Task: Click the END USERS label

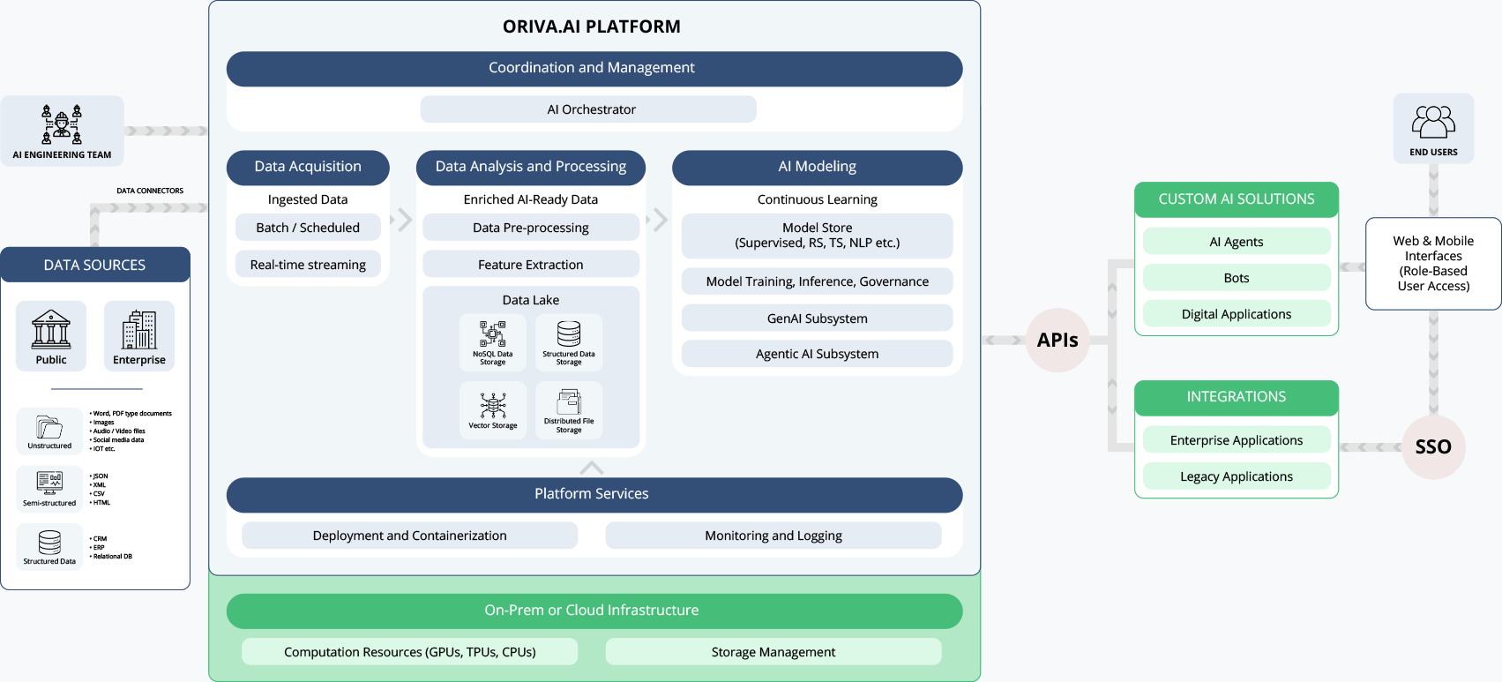Action: (x=1433, y=152)
